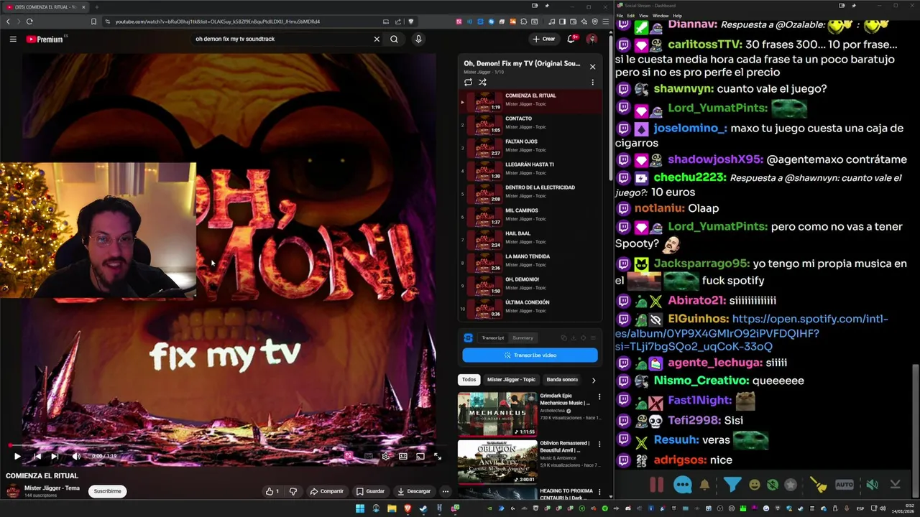
Task: Click the smiley emoji icon in Social Stream
Action: click(x=754, y=485)
